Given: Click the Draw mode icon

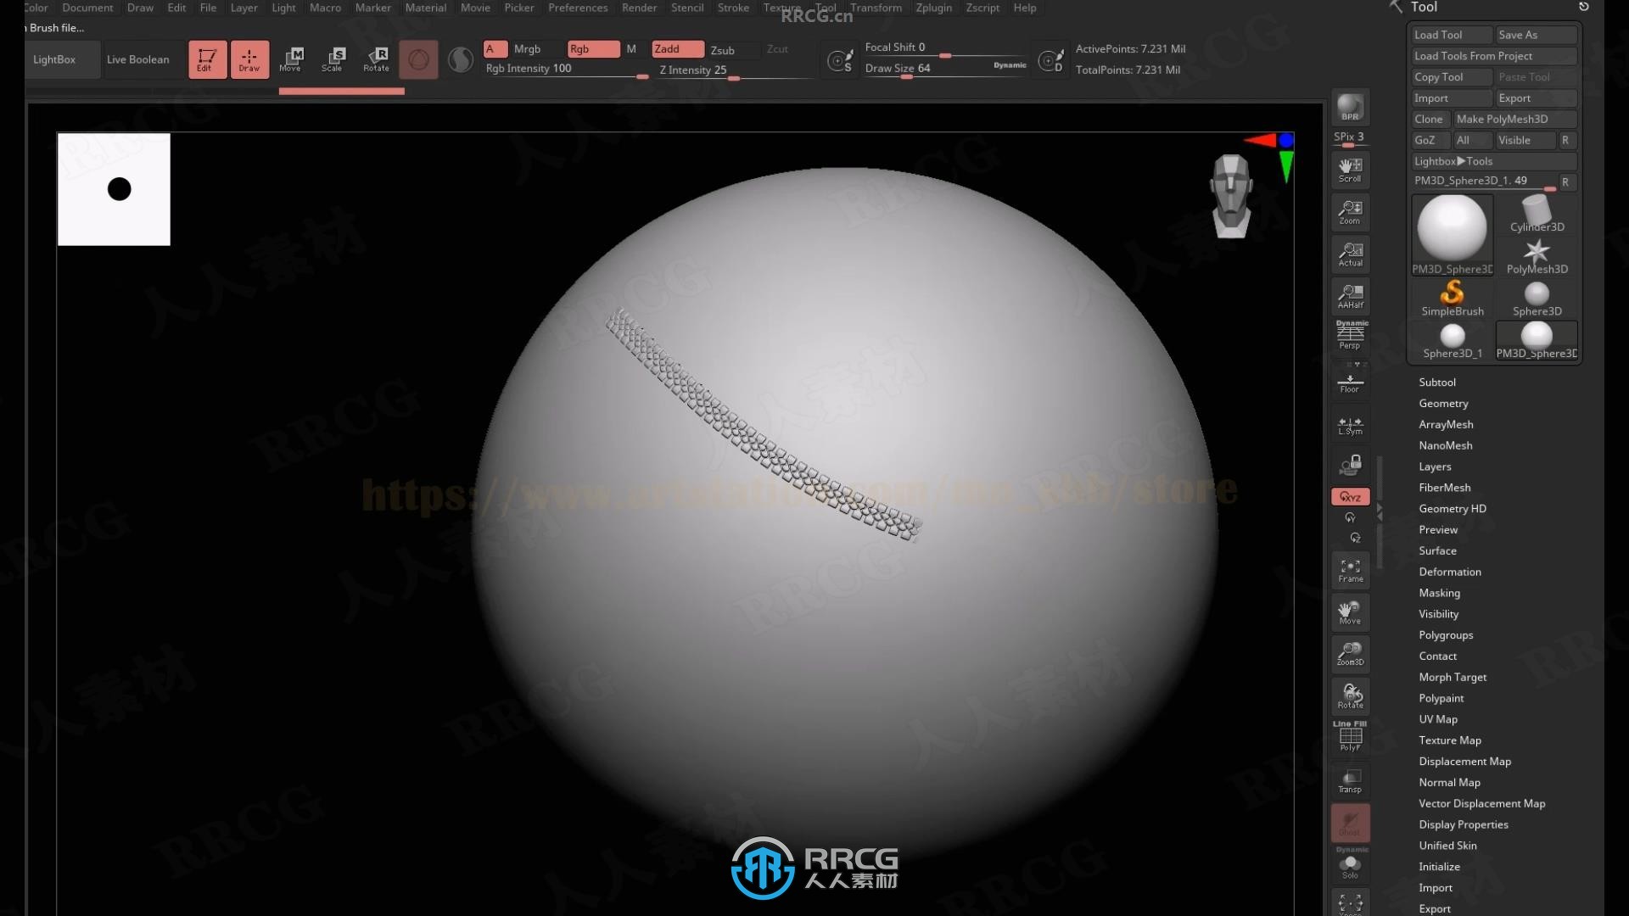Looking at the screenshot, I should (247, 59).
